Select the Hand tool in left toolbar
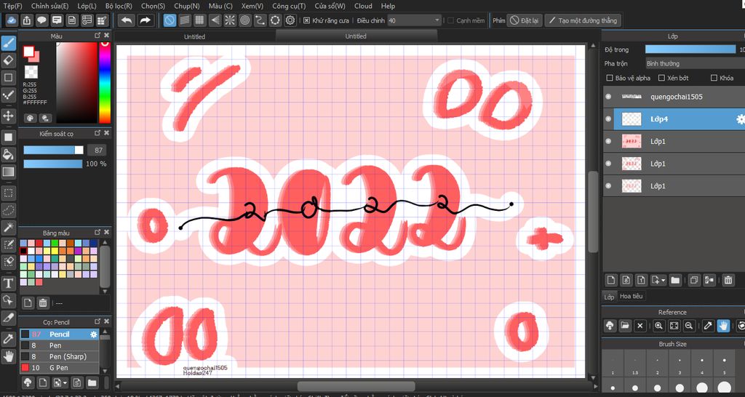The image size is (745, 397). point(9,356)
